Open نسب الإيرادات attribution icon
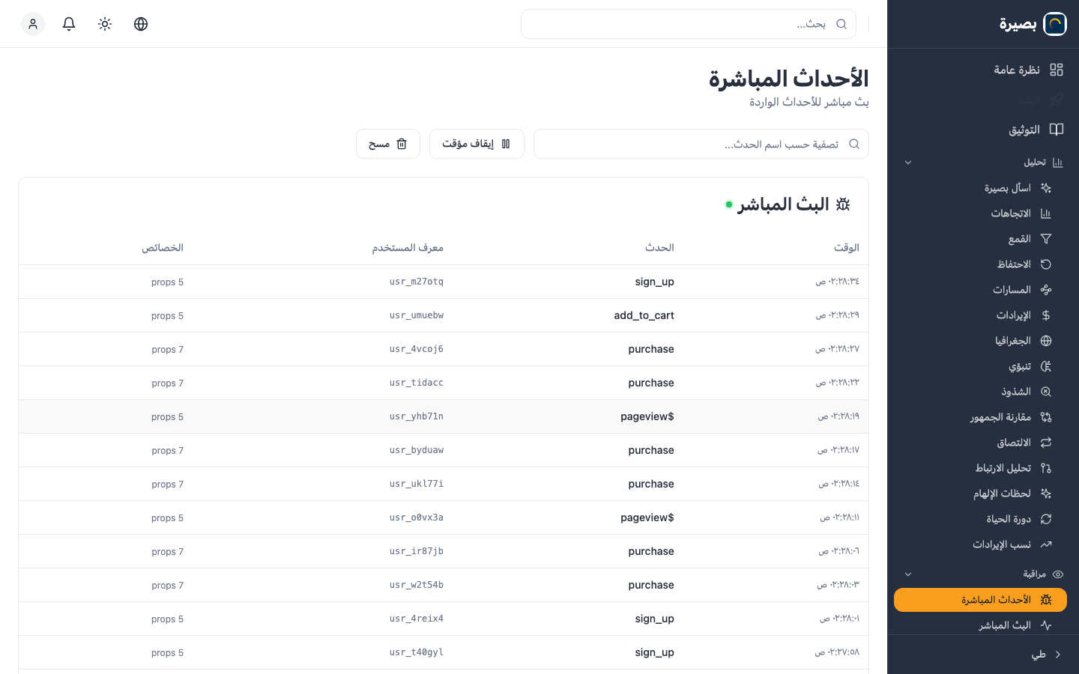Viewport: 1079px width, 674px height. (x=1046, y=544)
